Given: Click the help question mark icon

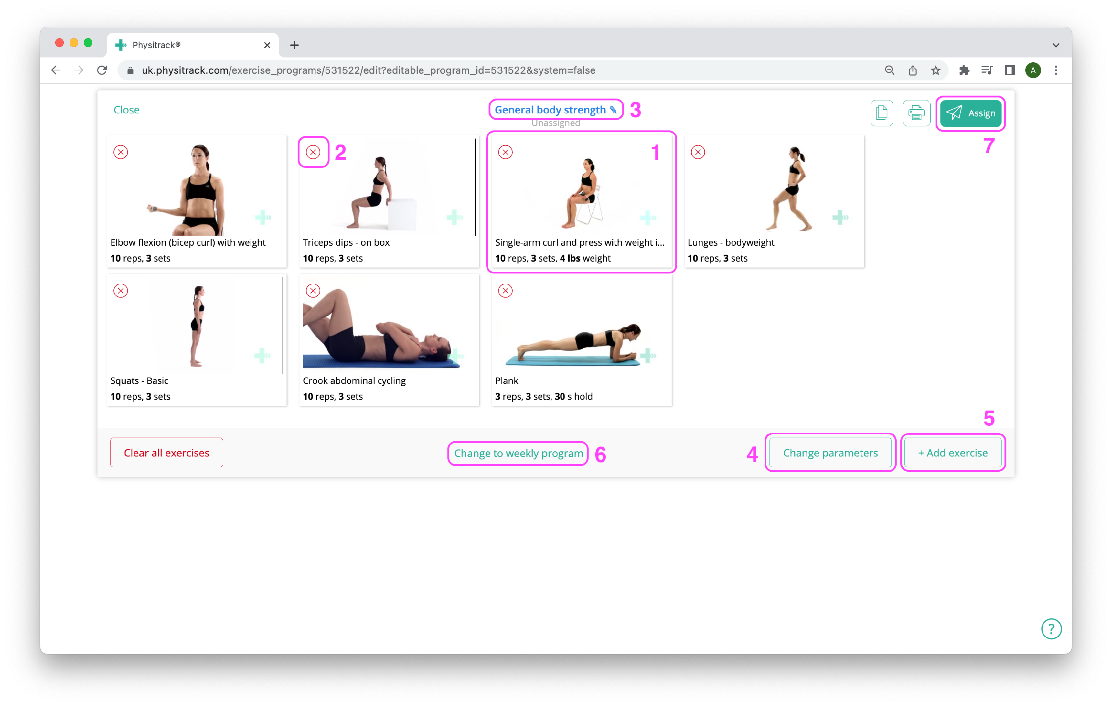Looking at the screenshot, I should click(1051, 628).
